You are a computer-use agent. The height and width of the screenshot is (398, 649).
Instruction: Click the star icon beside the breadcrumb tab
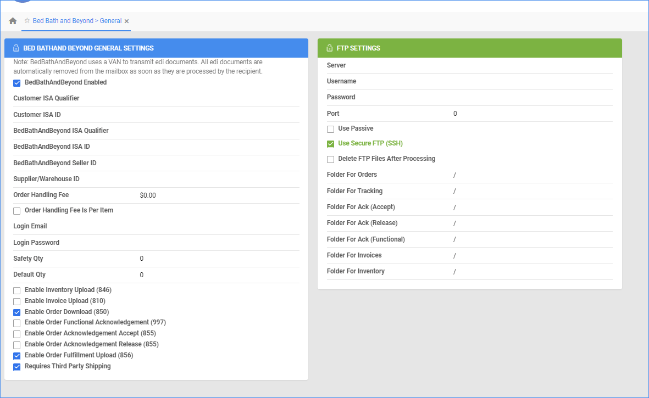coord(26,20)
